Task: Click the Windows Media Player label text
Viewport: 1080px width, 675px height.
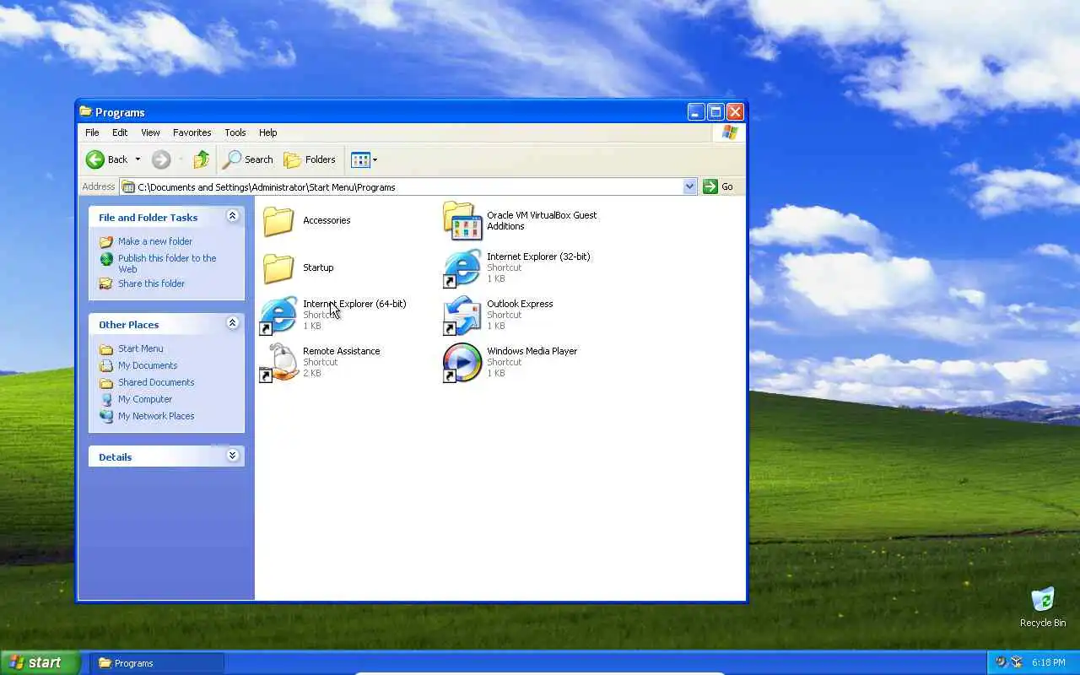Action: pyautogui.click(x=532, y=351)
